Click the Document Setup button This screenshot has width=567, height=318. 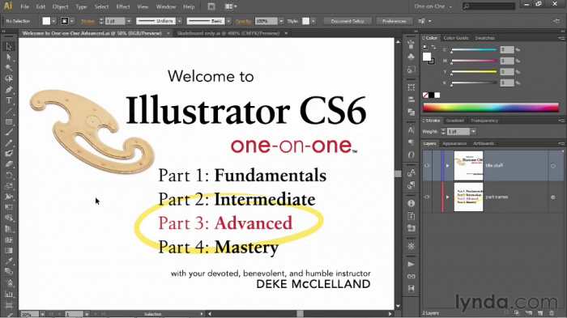coord(347,21)
